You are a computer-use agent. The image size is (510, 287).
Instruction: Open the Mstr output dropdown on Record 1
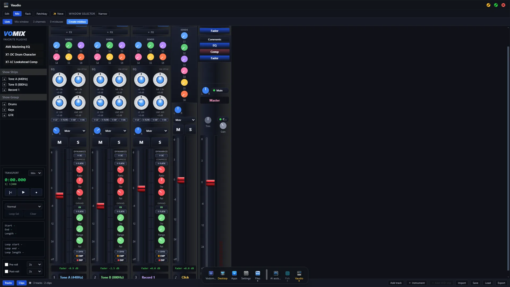(156, 131)
